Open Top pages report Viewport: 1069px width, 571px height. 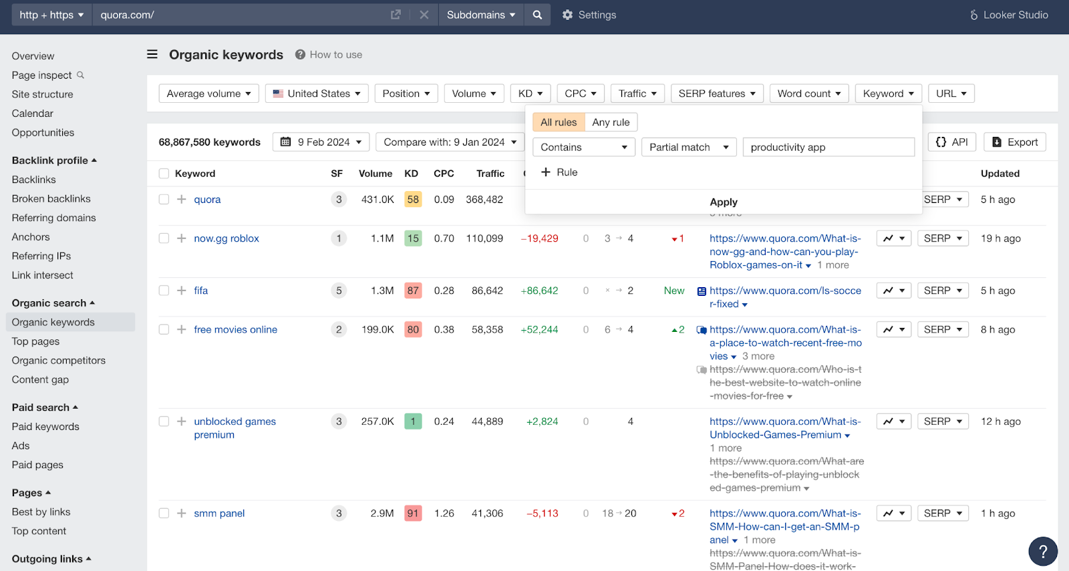click(35, 341)
